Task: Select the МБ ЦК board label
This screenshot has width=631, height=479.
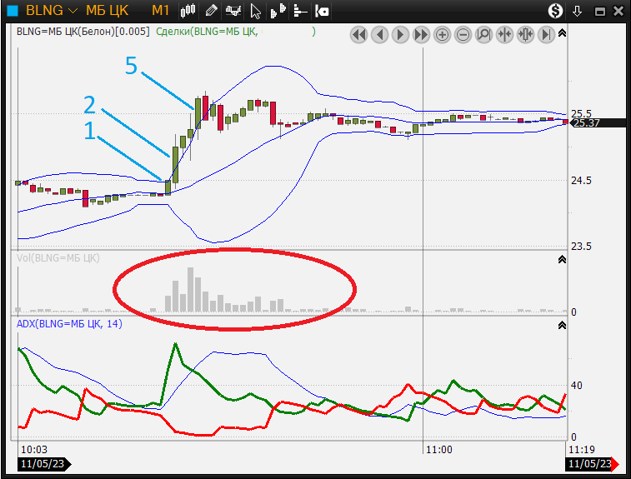Action: pyautogui.click(x=107, y=11)
